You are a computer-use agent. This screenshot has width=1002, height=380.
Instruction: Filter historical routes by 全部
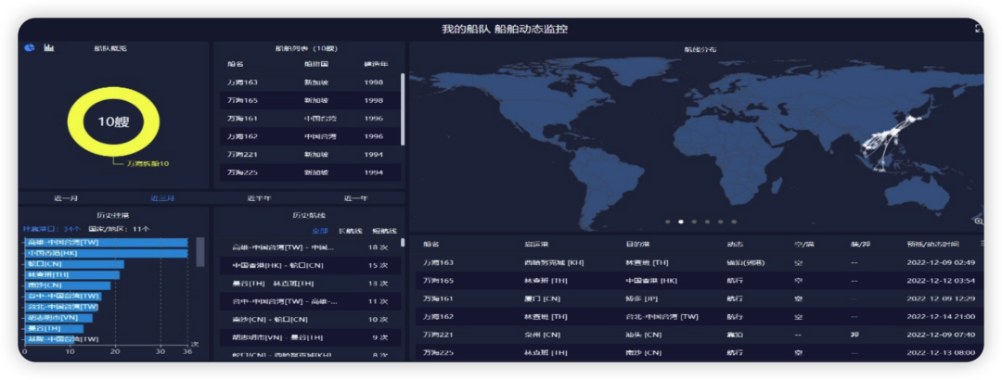tap(319, 231)
